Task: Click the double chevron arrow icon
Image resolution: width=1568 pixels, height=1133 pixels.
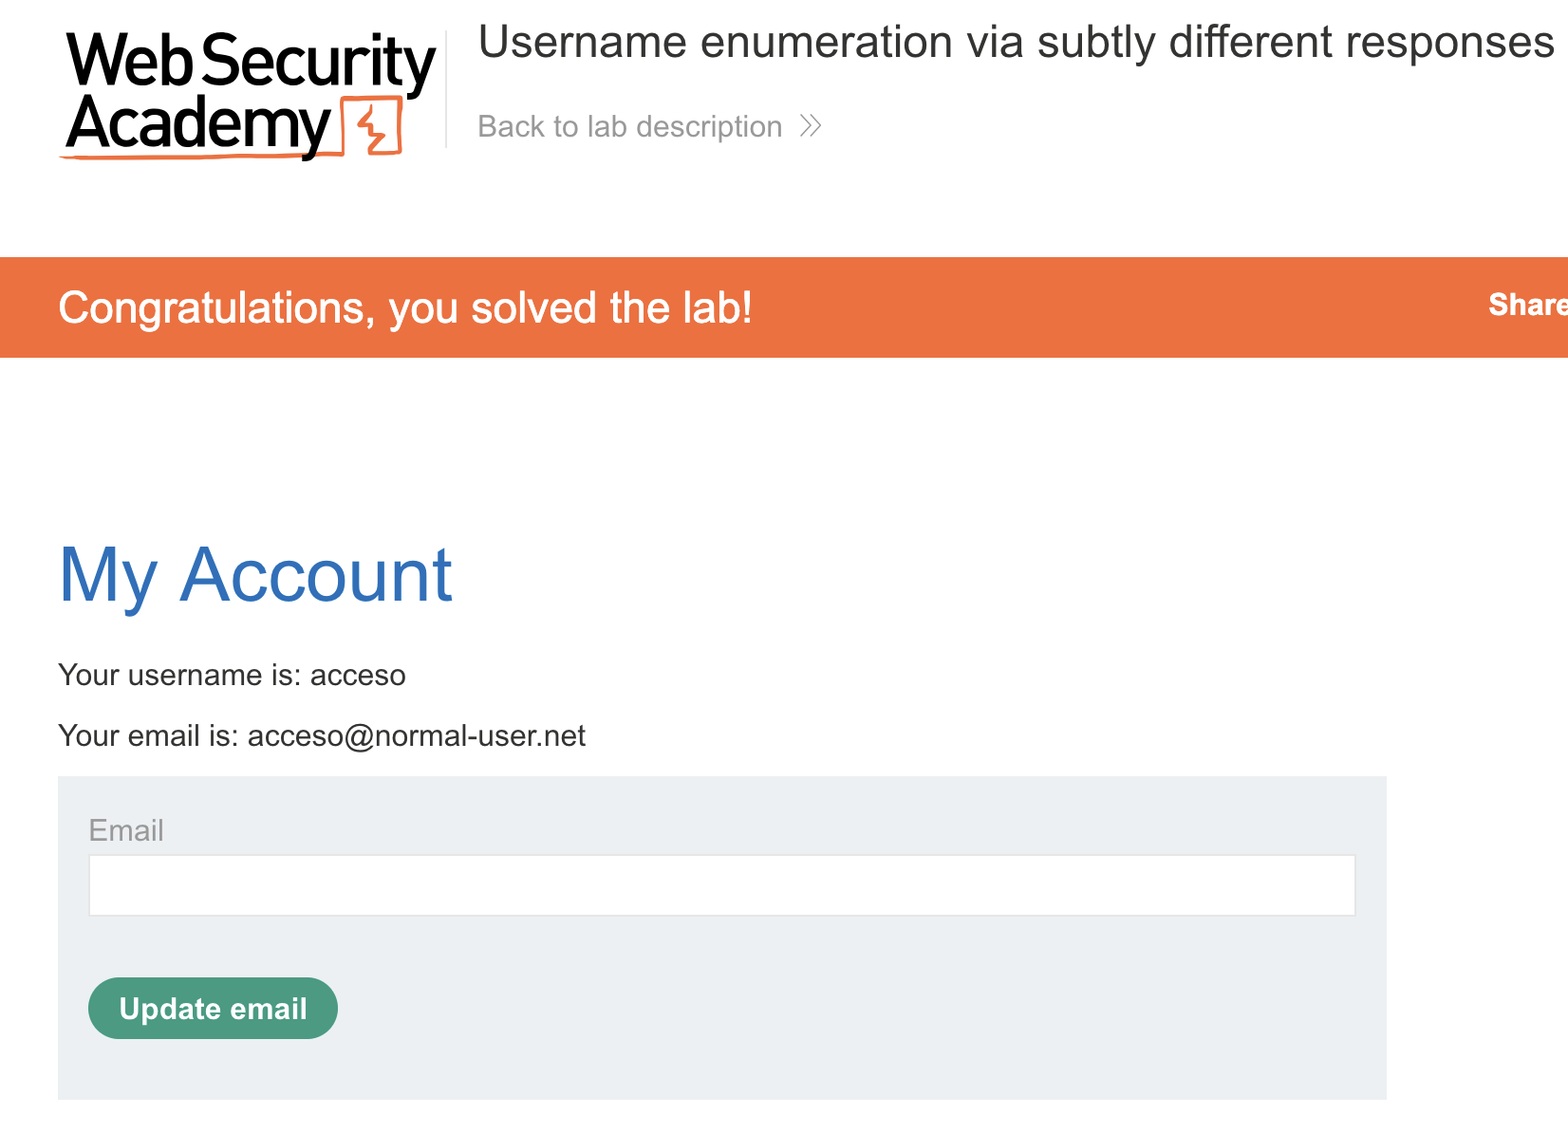Action: tap(811, 126)
